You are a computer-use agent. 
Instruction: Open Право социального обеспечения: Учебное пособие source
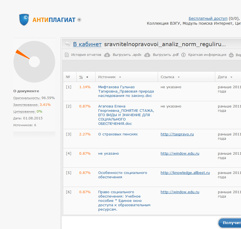[124, 201]
